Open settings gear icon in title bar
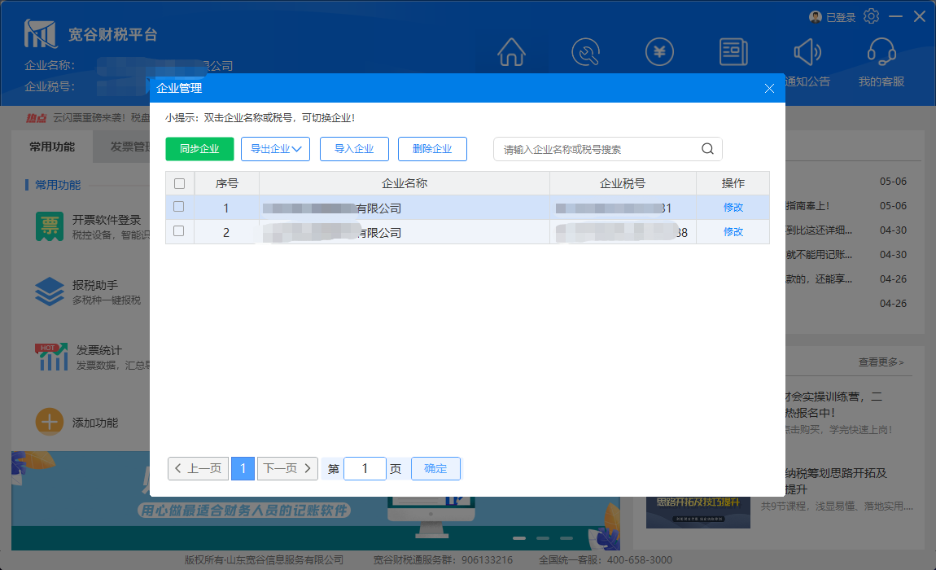Viewport: 936px width, 570px height. (872, 16)
